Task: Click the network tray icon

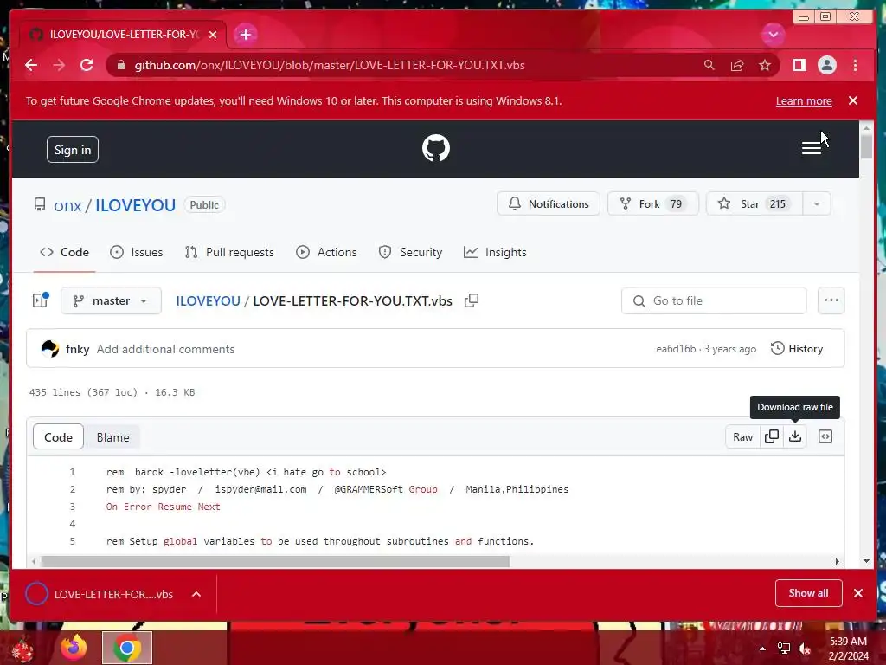Action: pyautogui.click(x=783, y=649)
